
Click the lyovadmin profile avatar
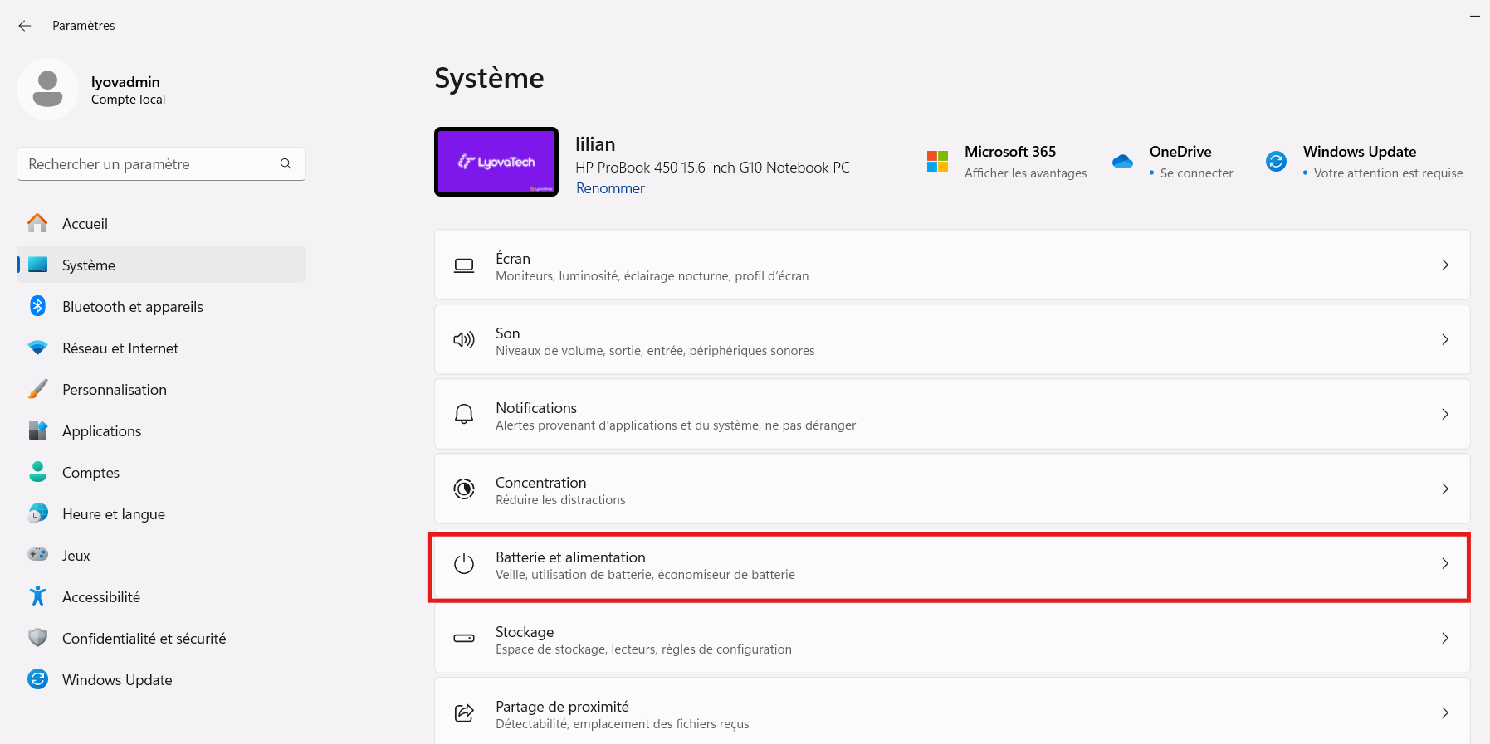(47, 90)
